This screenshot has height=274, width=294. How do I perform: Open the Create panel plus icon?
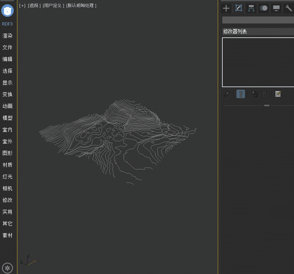point(226,8)
